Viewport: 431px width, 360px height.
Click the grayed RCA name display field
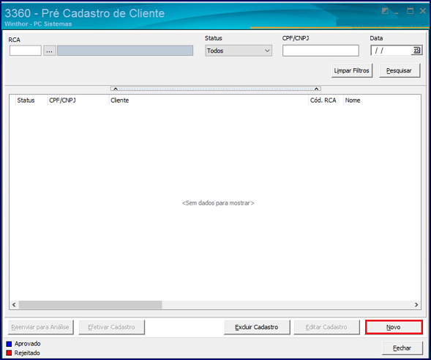(125, 51)
